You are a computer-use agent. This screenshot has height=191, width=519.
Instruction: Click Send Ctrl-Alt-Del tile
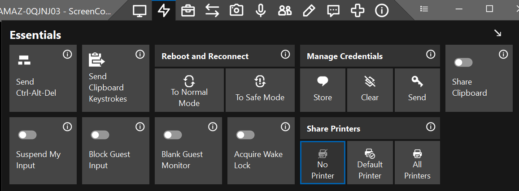tap(43, 78)
